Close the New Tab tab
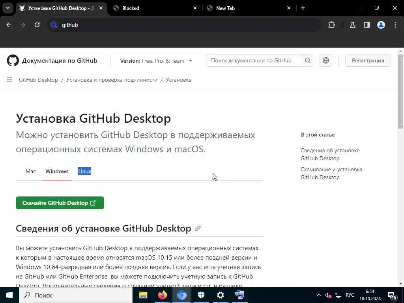The image size is (404, 303). point(288,8)
